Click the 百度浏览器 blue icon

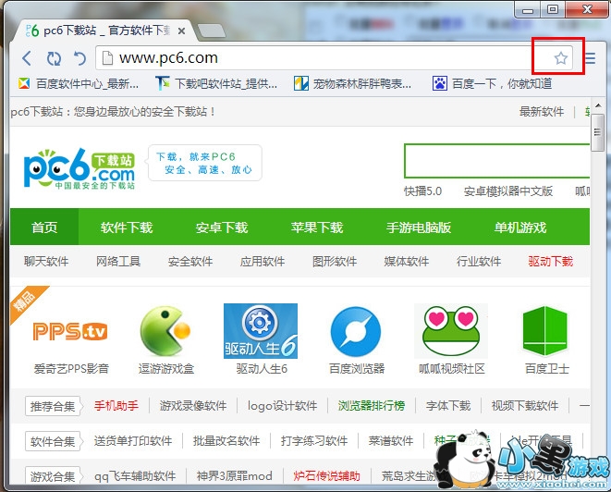356,331
